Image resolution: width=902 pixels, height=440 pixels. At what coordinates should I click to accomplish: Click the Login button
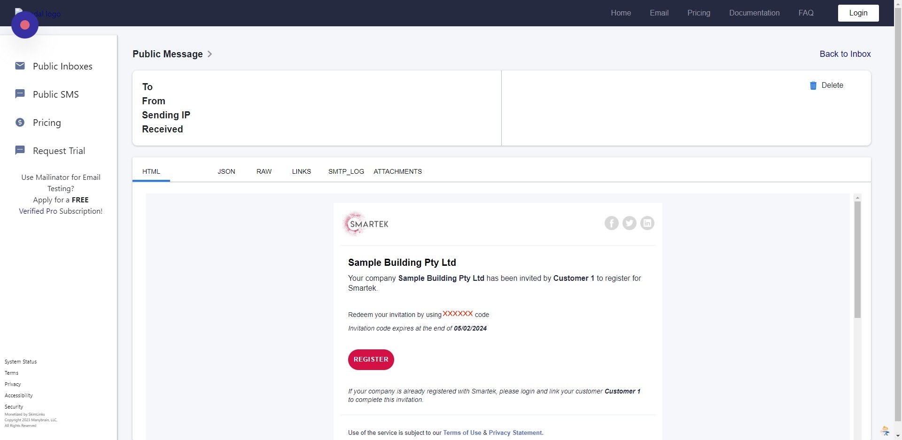coord(858,13)
